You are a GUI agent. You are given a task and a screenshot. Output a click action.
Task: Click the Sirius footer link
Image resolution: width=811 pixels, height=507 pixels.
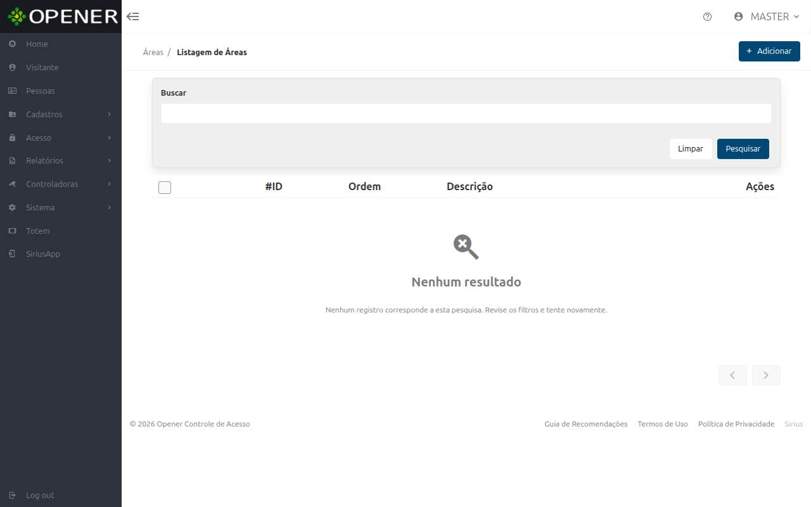click(794, 424)
